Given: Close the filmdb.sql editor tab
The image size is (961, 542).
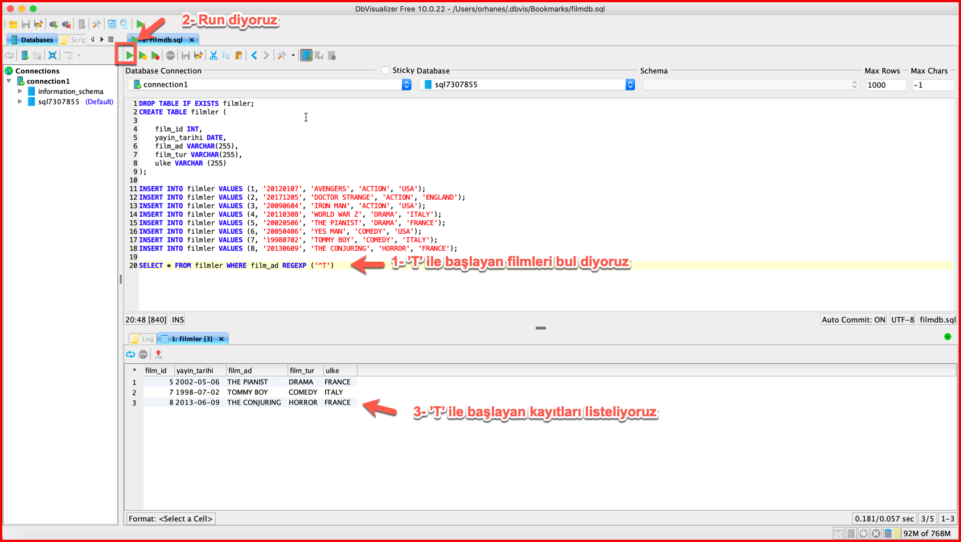Looking at the screenshot, I should click(x=192, y=40).
